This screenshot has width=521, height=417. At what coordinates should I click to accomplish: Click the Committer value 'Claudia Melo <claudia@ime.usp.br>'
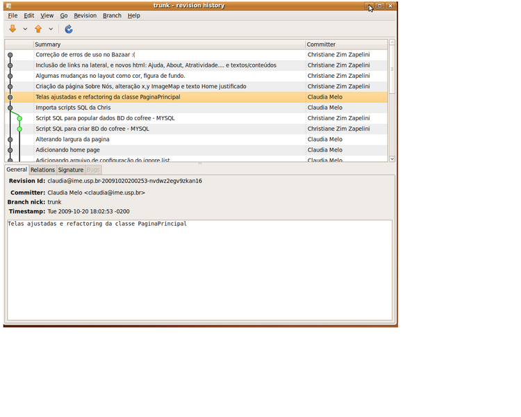point(96,193)
